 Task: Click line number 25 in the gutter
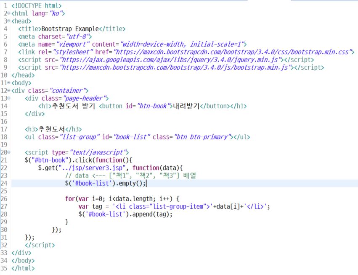click(4, 191)
